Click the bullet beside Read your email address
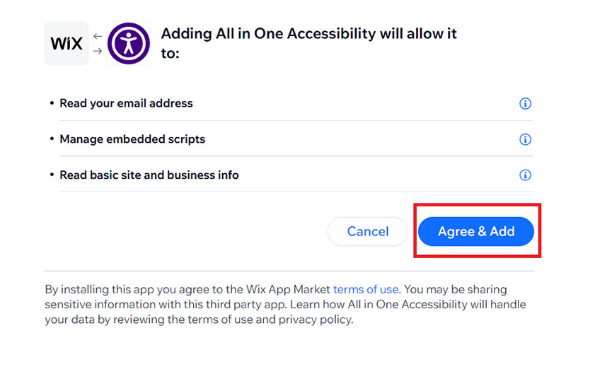595x369 pixels. click(52, 103)
